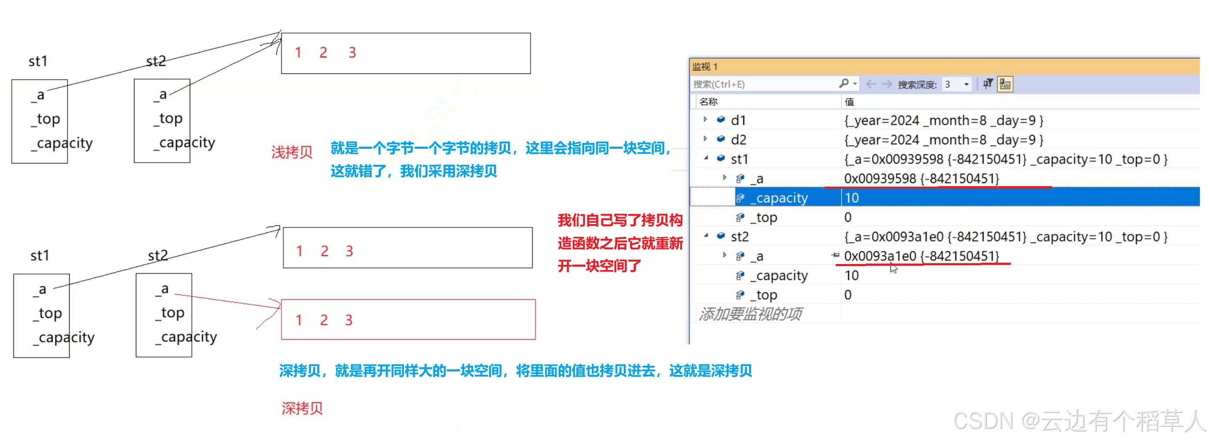The image size is (1209, 441).
Task: Select the d1 row name
Action: coord(738,120)
